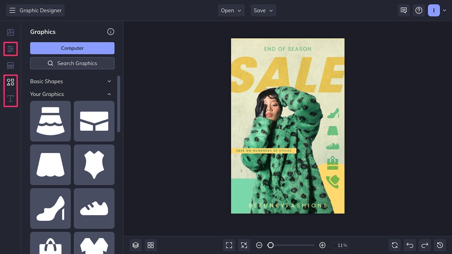Click the graphics panel scrollbar
The image size is (452, 254).
point(118,104)
